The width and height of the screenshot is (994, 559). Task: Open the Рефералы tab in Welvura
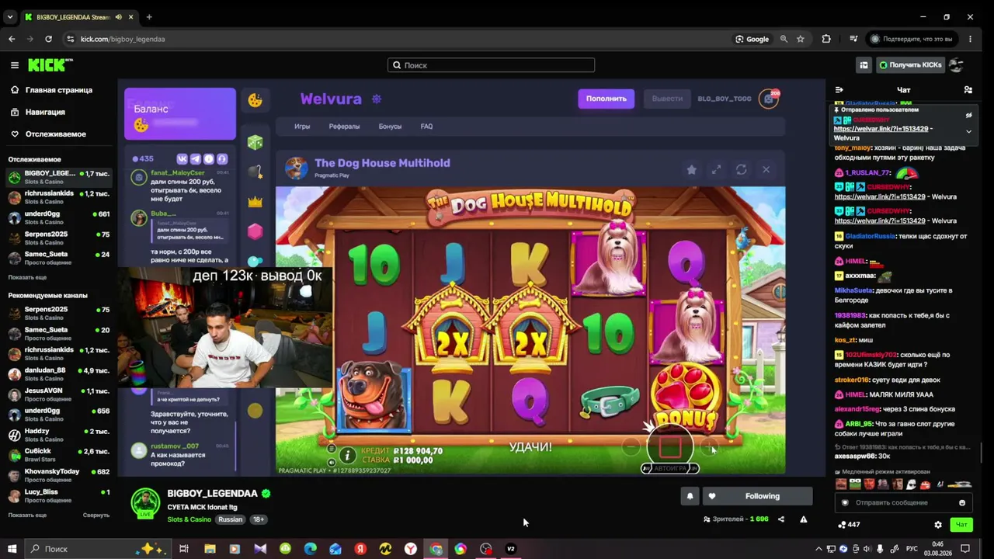(x=344, y=127)
